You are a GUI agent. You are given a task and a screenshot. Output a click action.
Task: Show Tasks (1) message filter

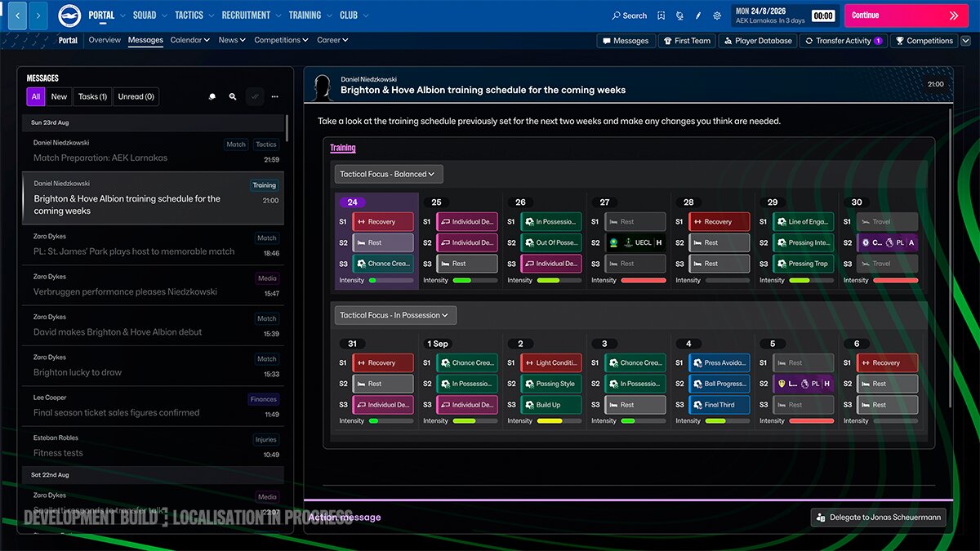pos(92,96)
